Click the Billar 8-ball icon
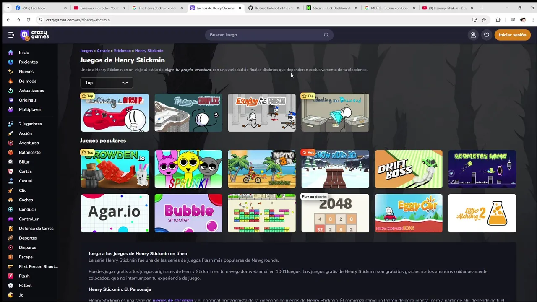 (x=10, y=162)
